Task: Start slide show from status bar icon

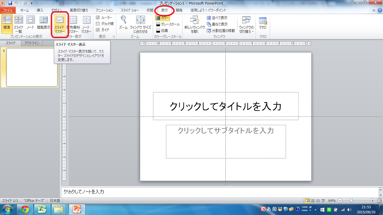Action: click(x=323, y=201)
